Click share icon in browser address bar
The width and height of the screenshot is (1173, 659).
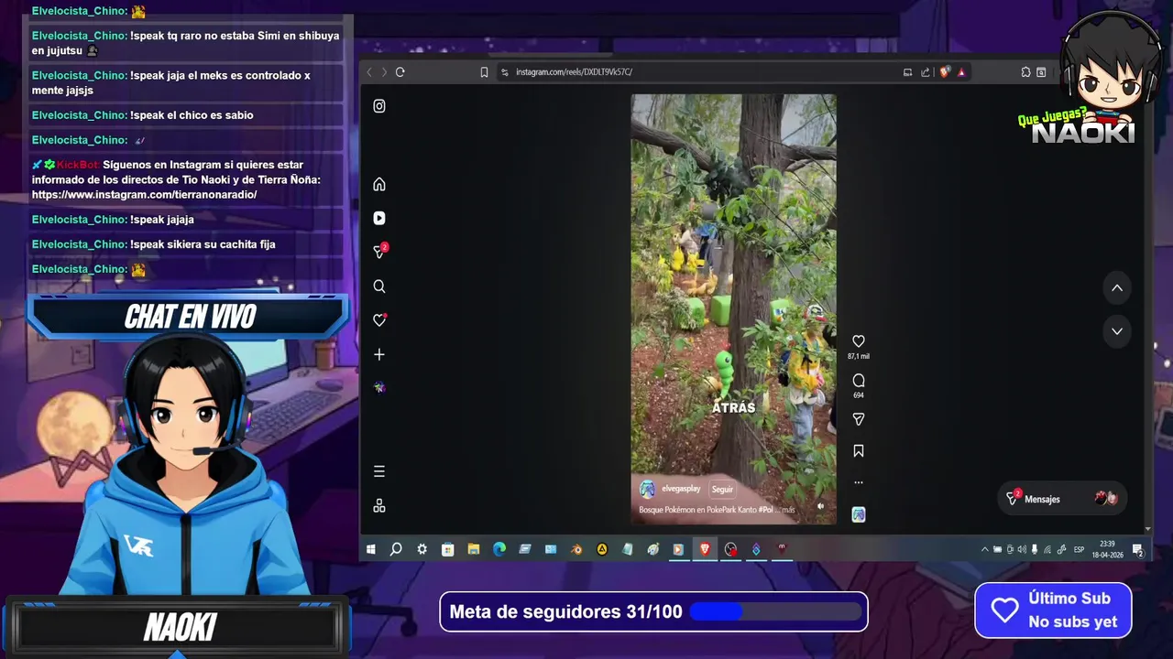point(926,72)
